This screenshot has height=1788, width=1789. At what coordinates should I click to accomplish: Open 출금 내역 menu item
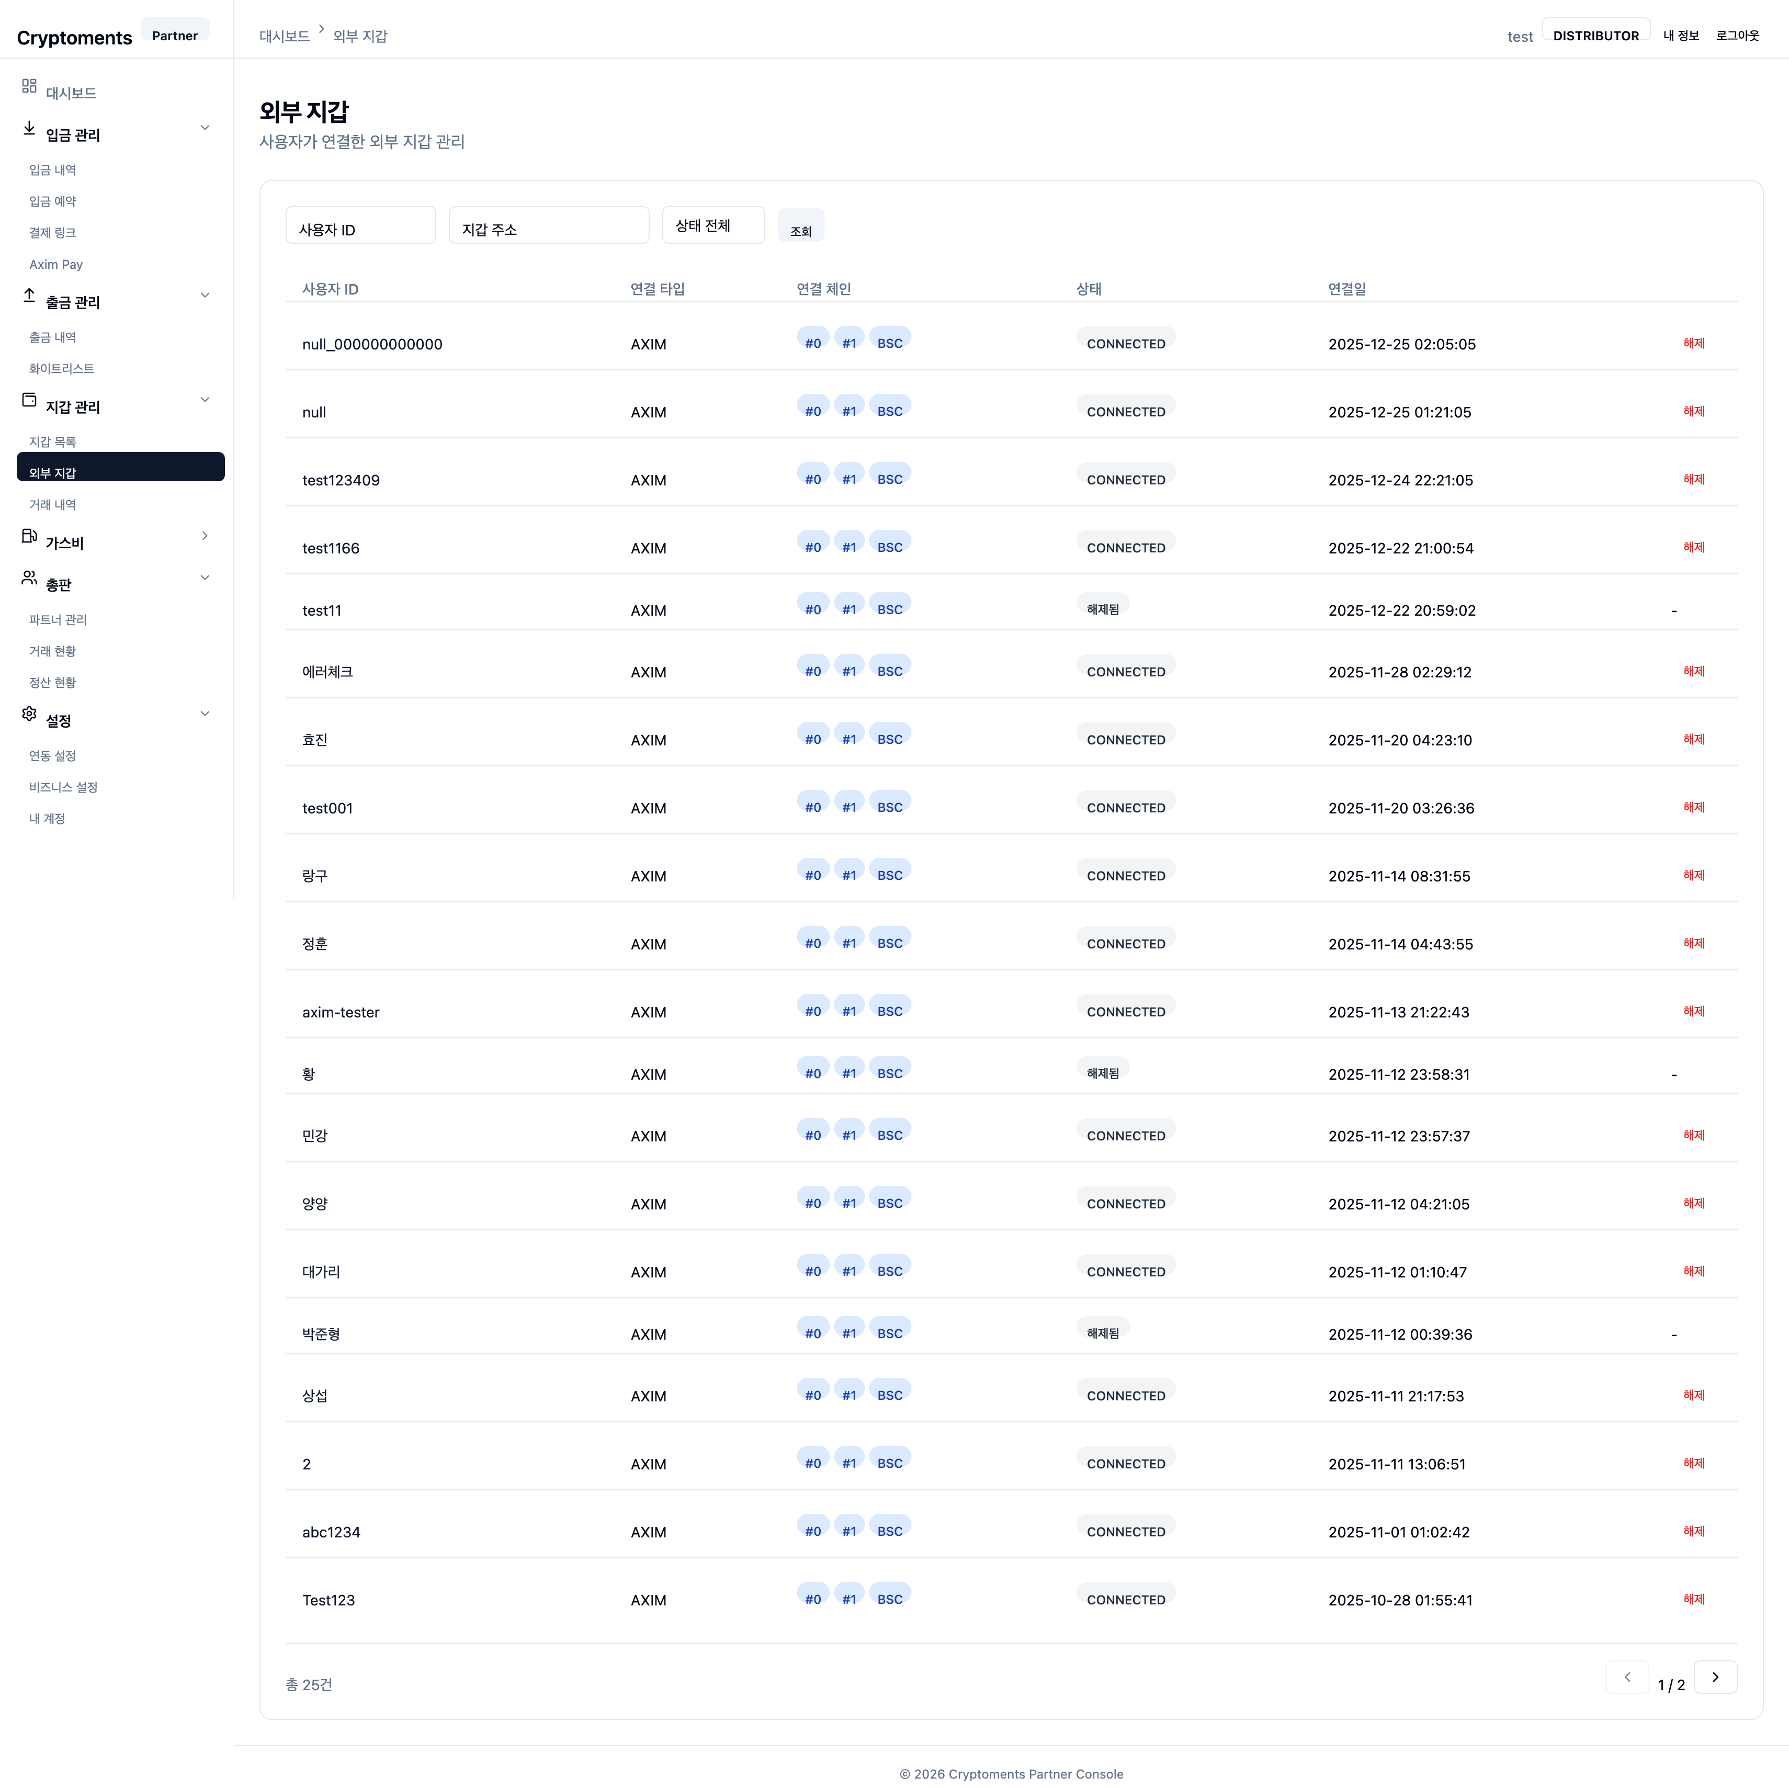coord(53,337)
